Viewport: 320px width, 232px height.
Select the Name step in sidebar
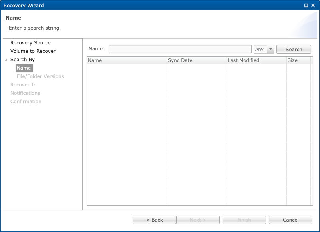tap(24, 68)
